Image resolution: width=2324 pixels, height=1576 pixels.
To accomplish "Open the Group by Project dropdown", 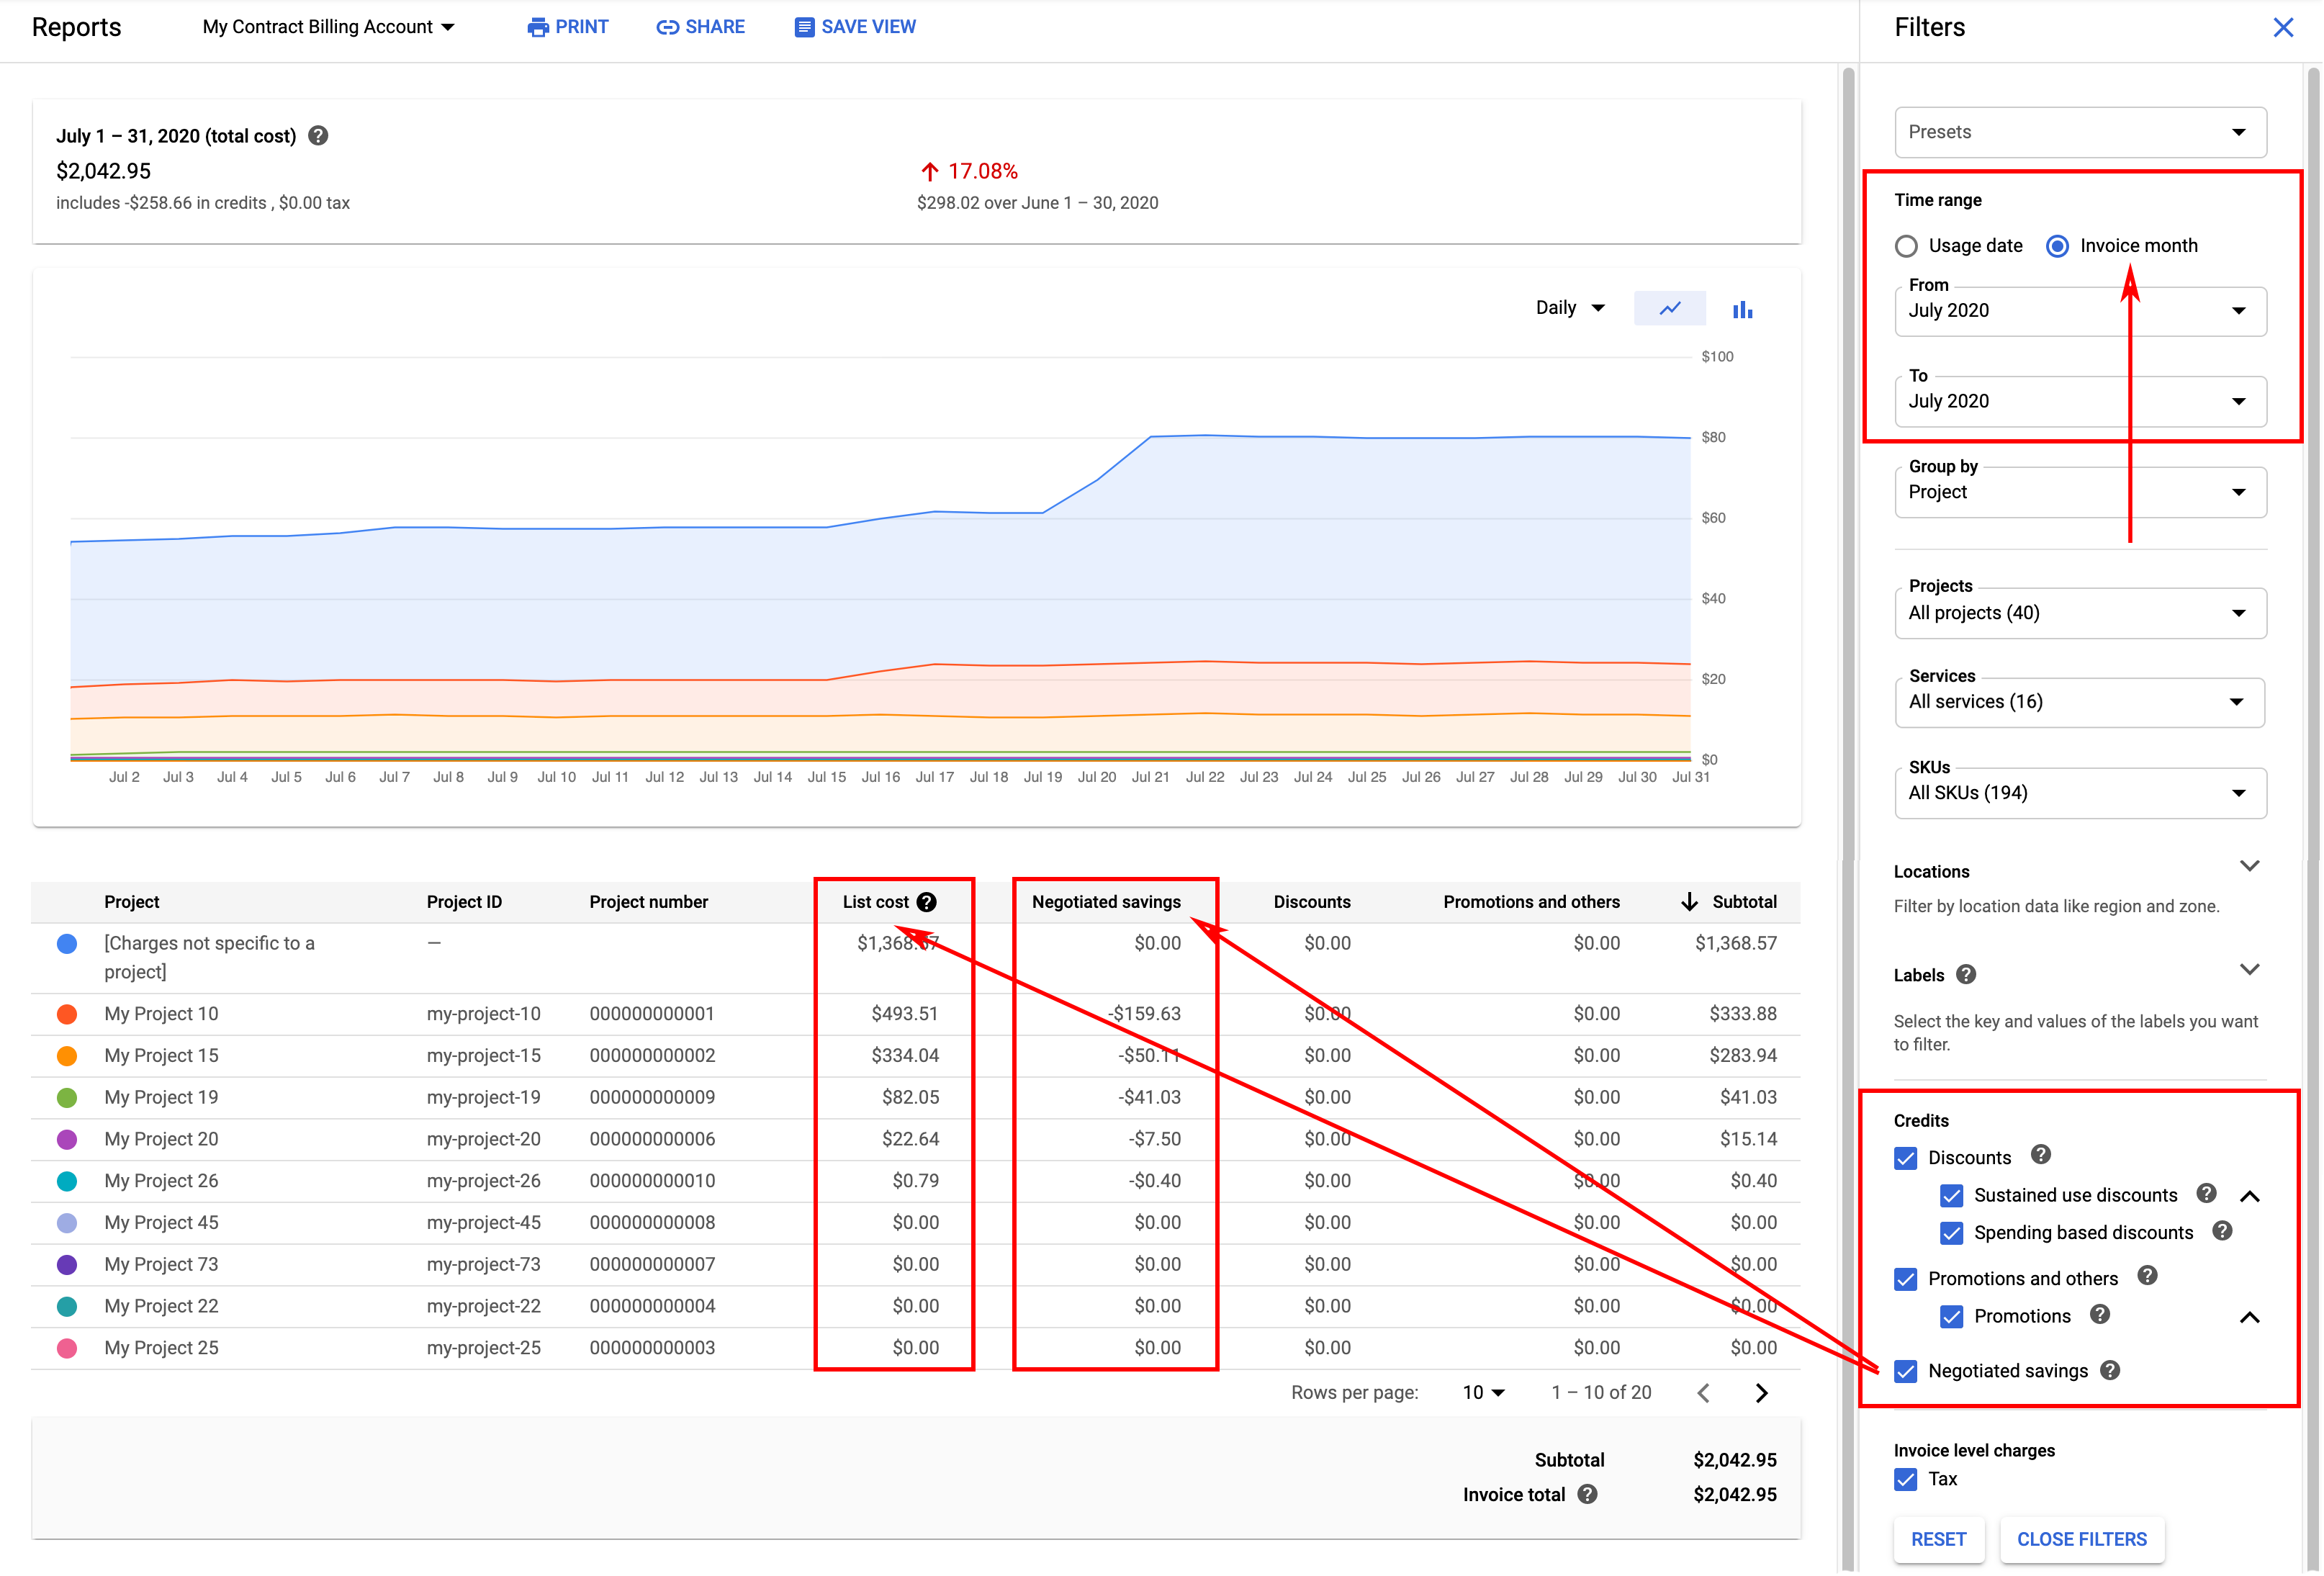I will pos(2080,491).
